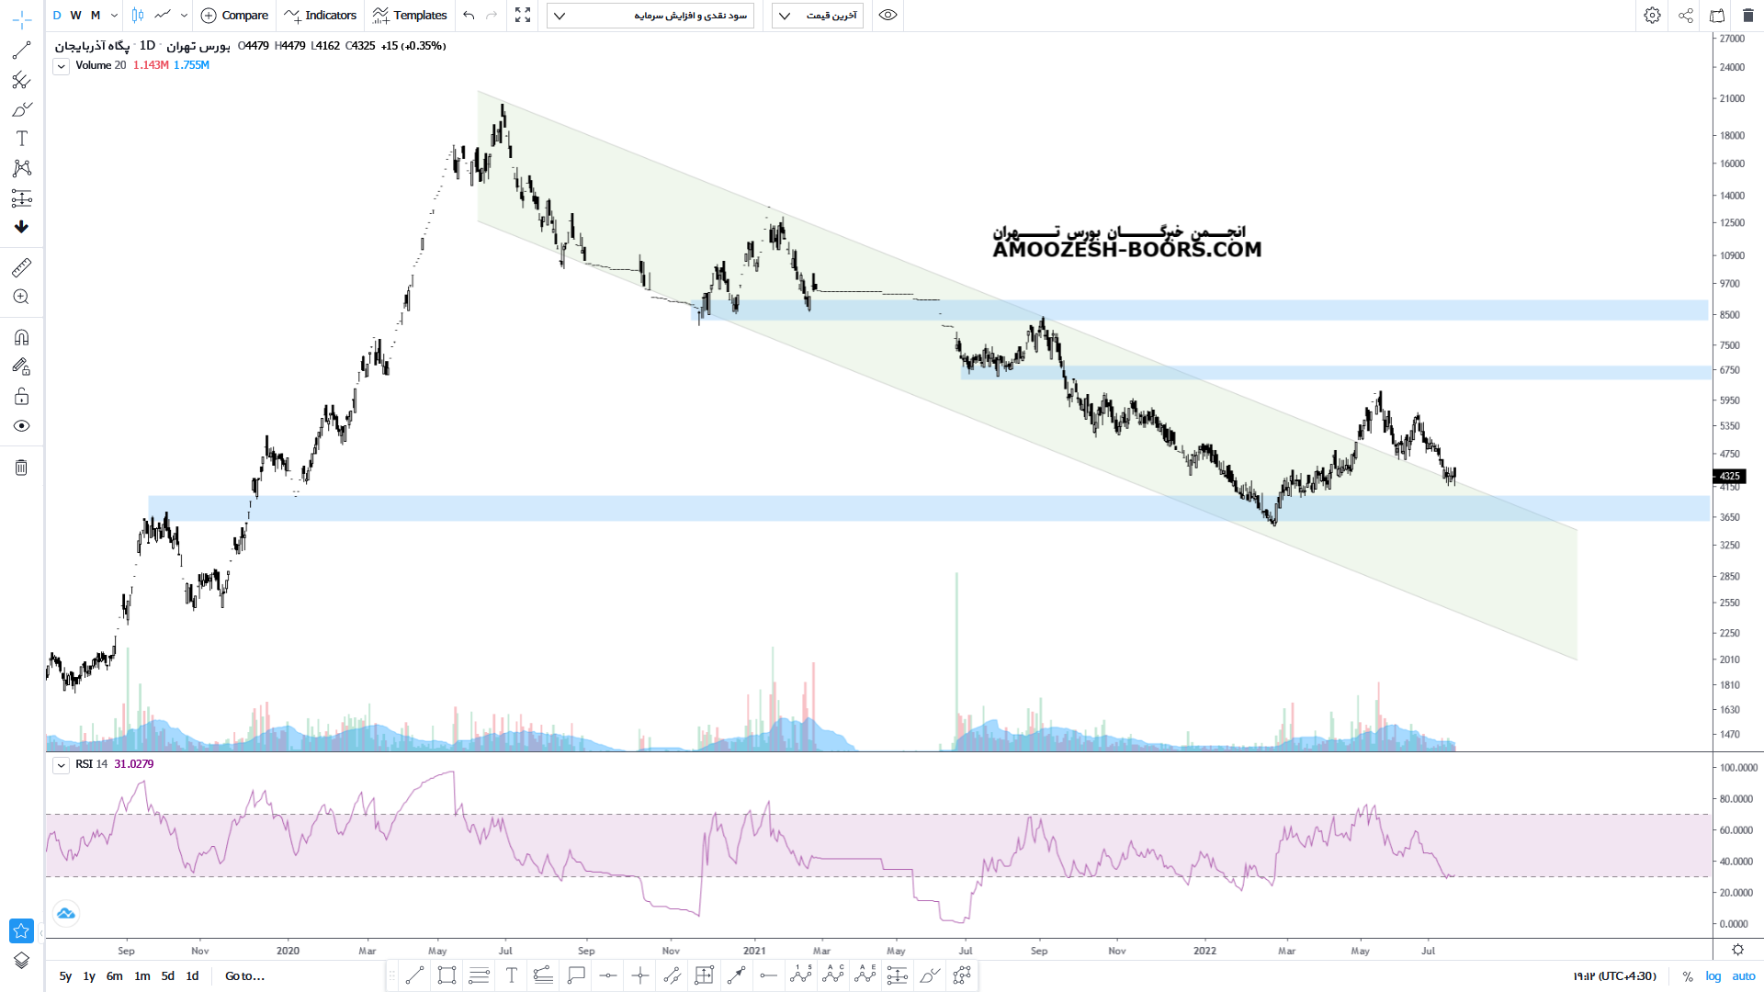1764x992 pixels.
Task: Toggle drawings visibility eye in sidebar
Action: [21, 426]
